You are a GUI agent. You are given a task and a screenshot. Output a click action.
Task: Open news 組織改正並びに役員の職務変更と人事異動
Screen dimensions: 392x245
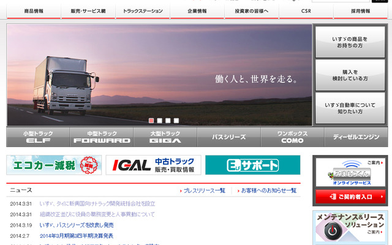97,214
